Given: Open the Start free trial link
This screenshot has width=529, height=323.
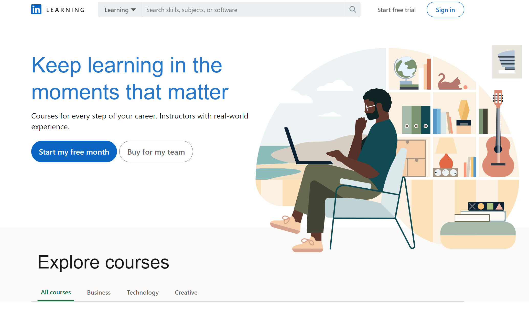Looking at the screenshot, I should click(396, 10).
